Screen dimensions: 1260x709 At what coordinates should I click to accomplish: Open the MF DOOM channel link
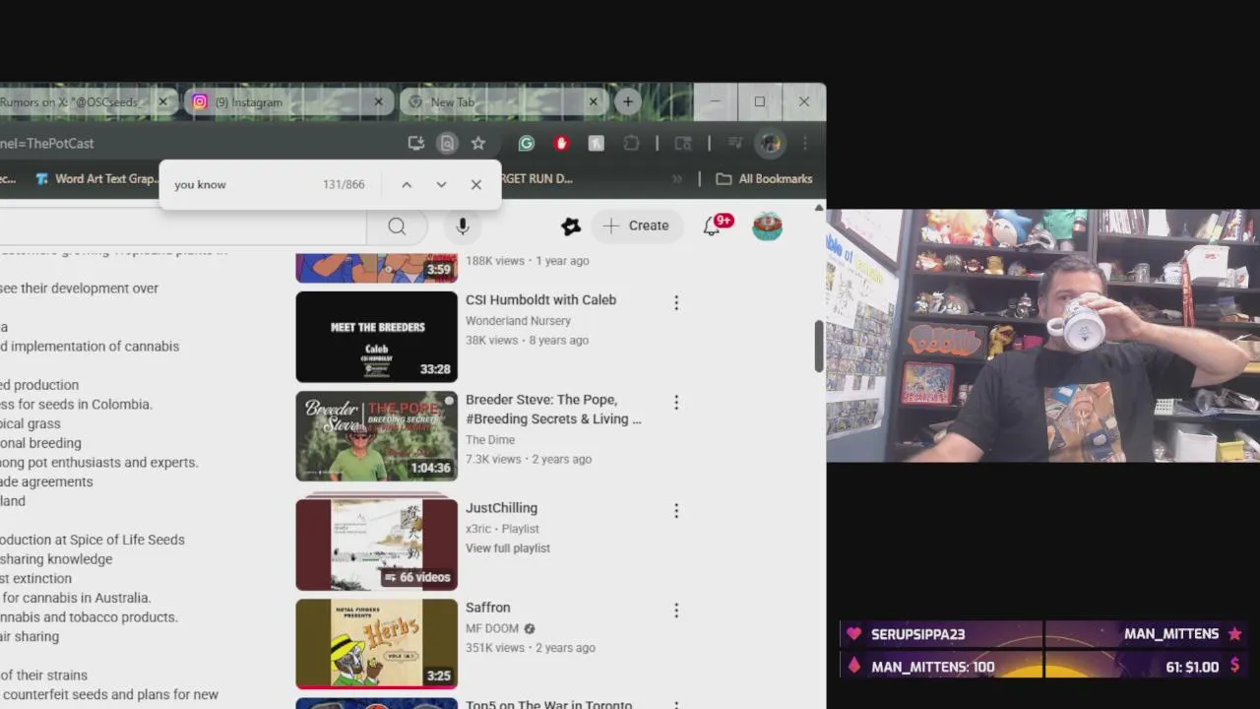pyautogui.click(x=491, y=628)
